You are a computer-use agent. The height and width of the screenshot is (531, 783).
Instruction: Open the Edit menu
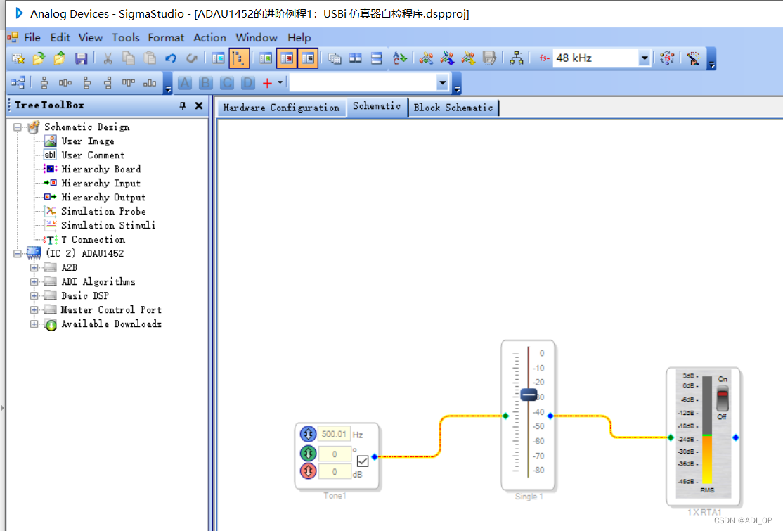[60, 37]
